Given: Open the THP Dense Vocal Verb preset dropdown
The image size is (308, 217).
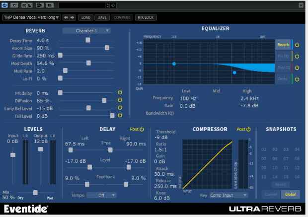Looking at the screenshot, I should point(31,17).
